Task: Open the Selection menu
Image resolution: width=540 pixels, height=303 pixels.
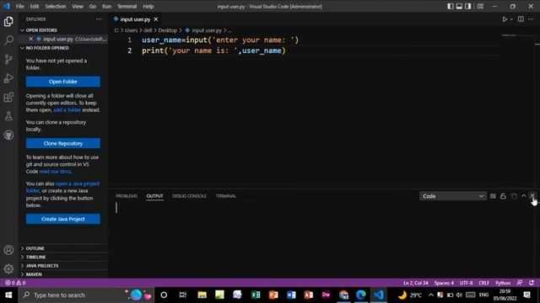Action: point(55,6)
